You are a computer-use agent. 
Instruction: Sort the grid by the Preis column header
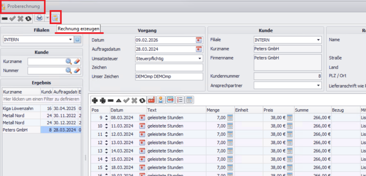(x=277, y=110)
